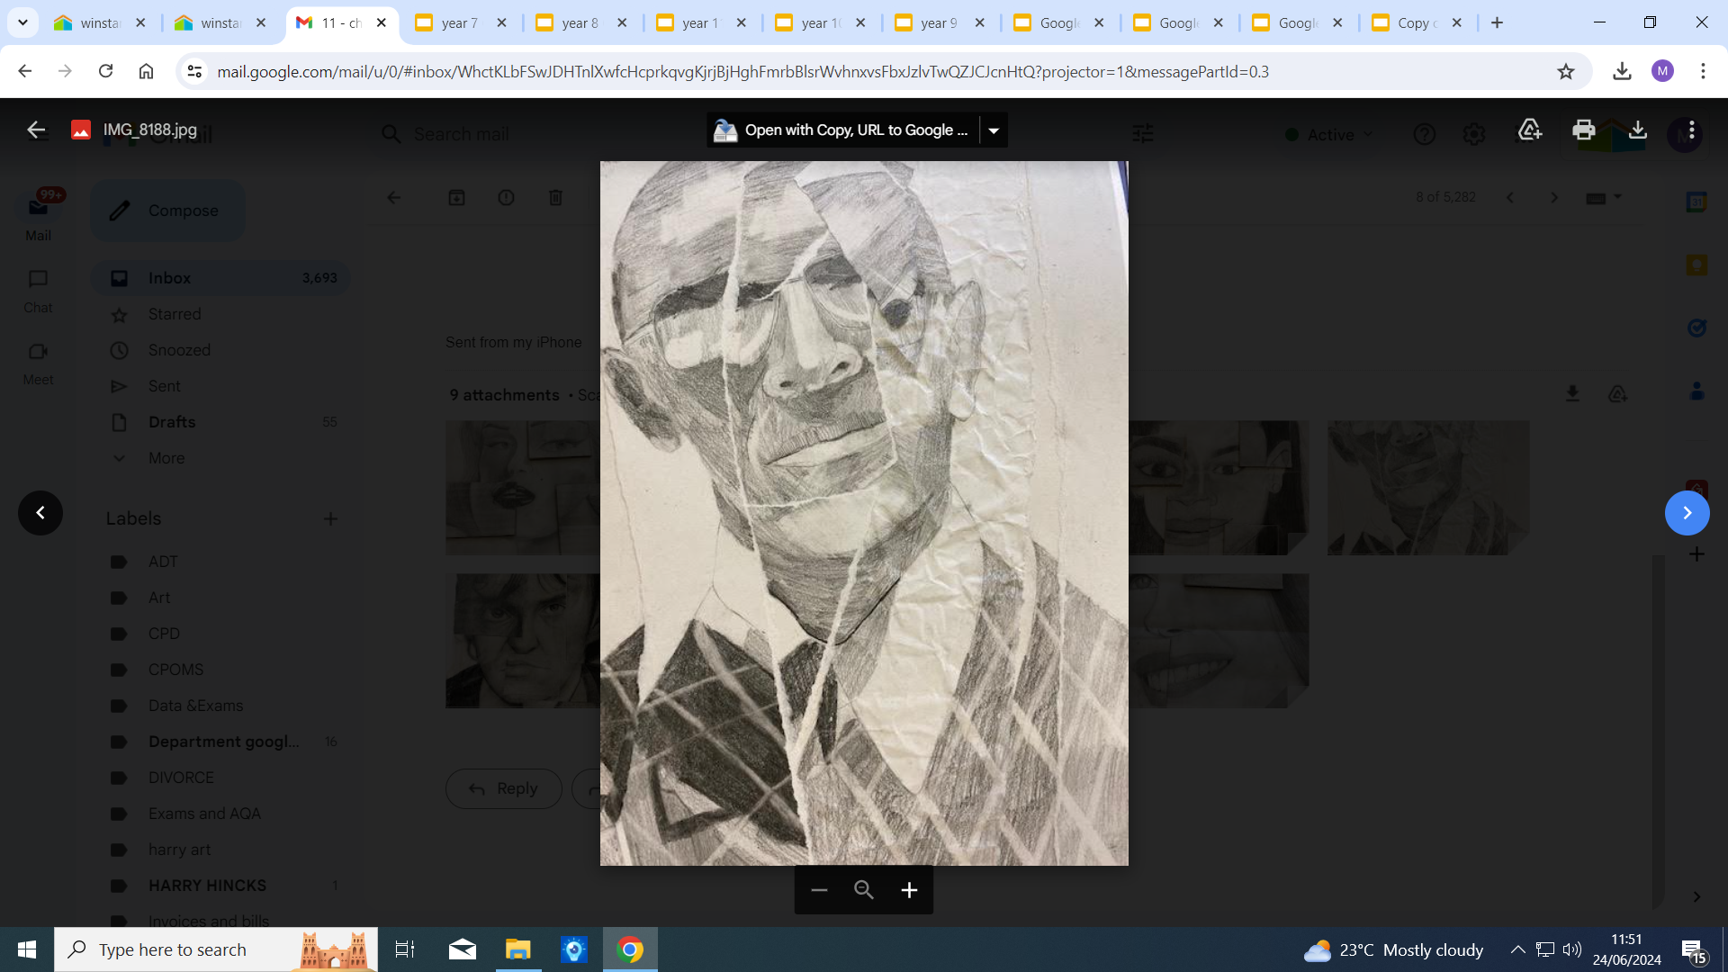This screenshot has width=1728, height=972.
Task: Zoom out of the previewed image
Action: (x=818, y=890)
